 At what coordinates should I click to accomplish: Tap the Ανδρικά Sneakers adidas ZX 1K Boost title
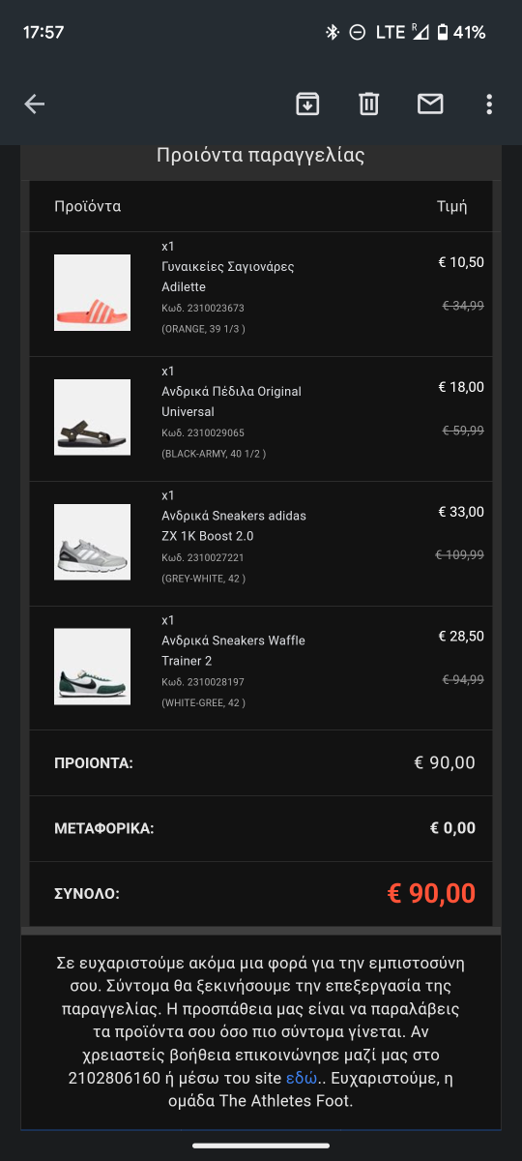coord(234,525)
